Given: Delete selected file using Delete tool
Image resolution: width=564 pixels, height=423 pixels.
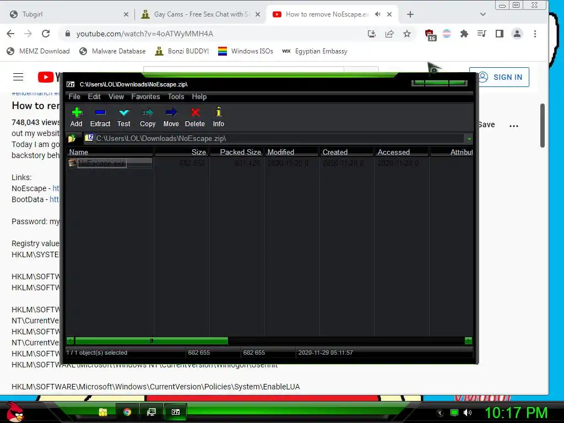Looking at the screenshot, I should coord(195,117).
